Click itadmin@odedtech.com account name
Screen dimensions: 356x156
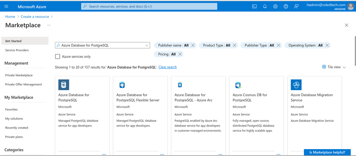coord(326,5)
